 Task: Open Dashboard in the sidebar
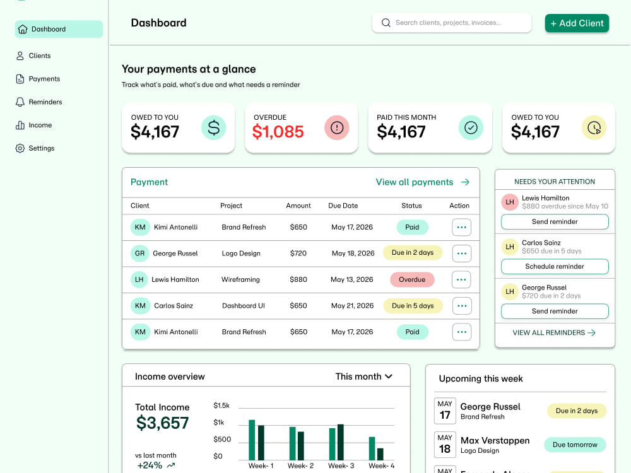point(59,29)
